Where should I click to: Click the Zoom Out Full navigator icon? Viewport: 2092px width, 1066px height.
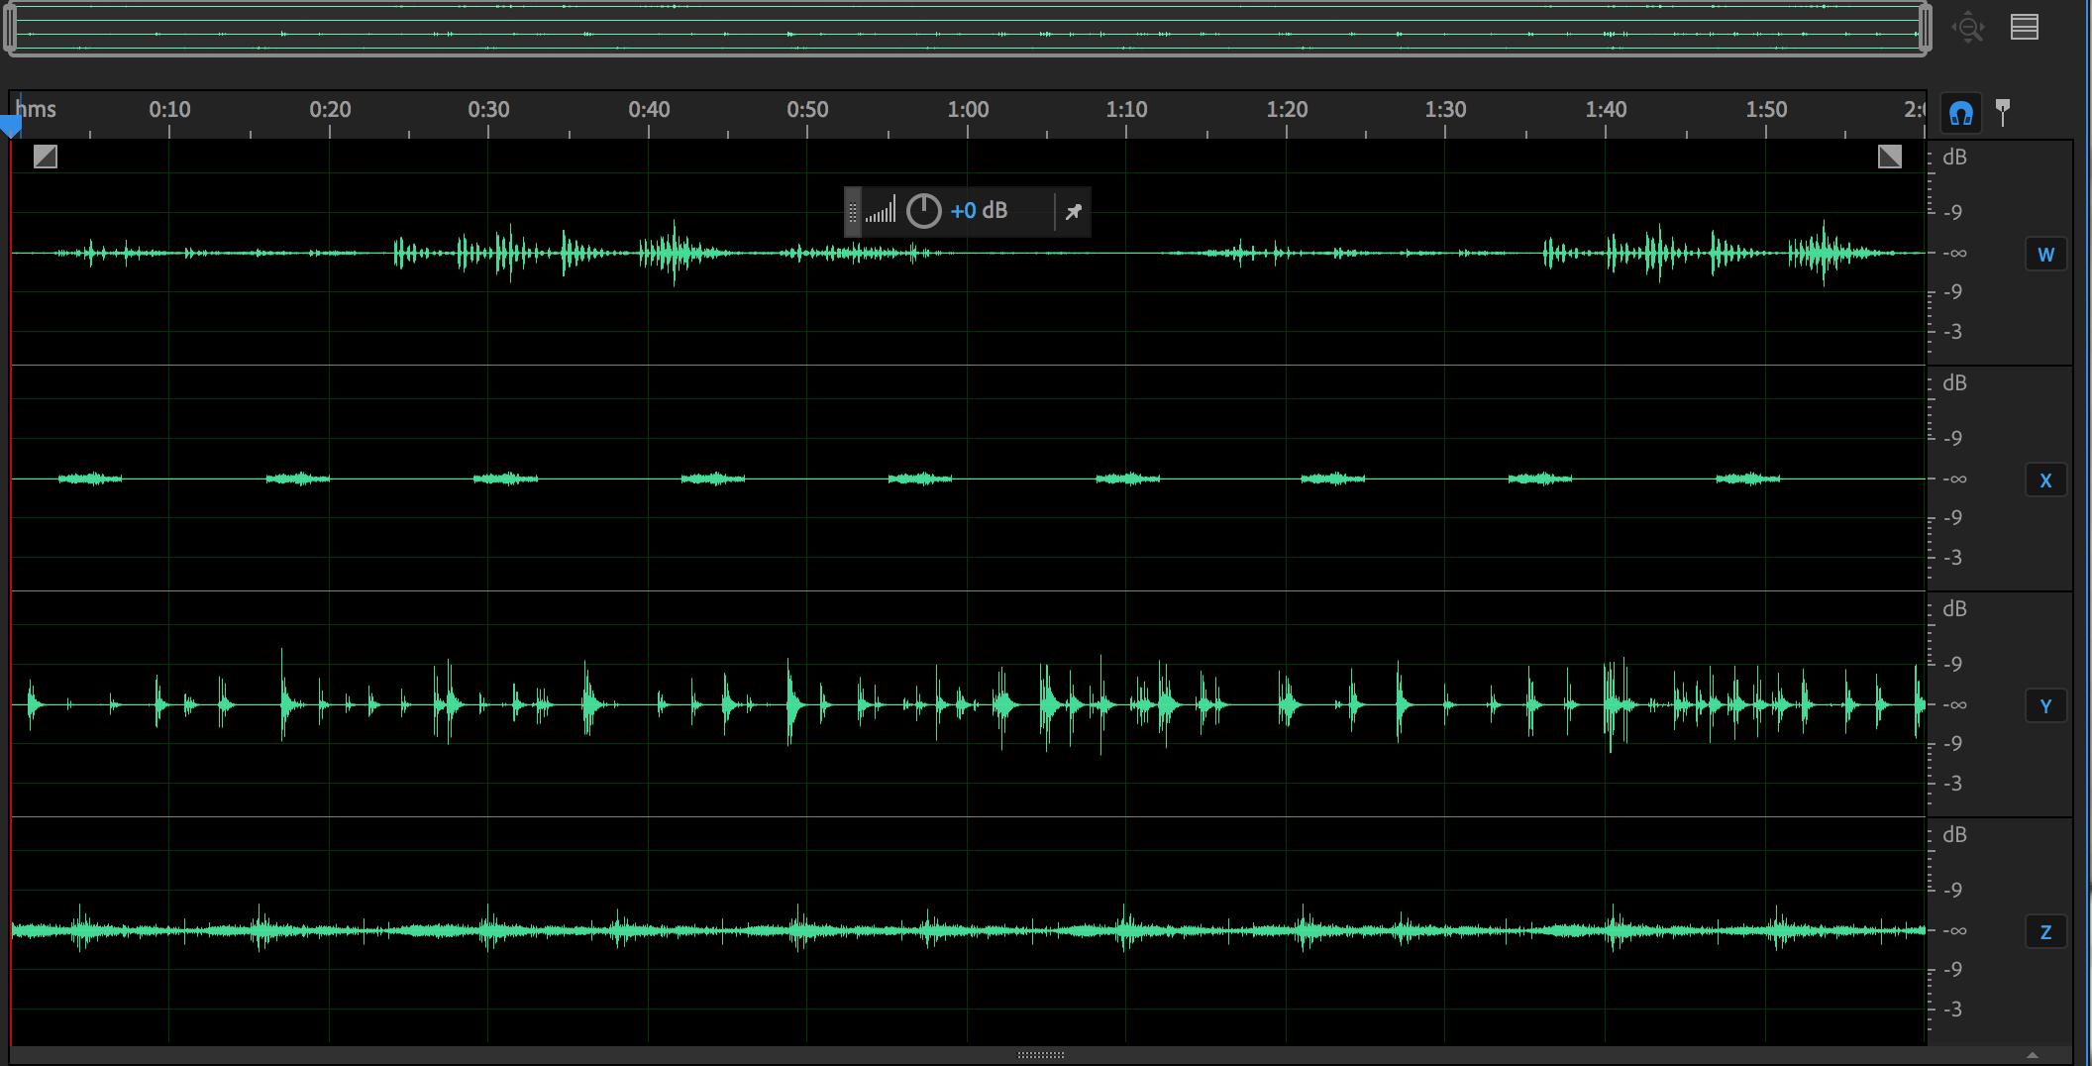click(x=1967, y=28)
